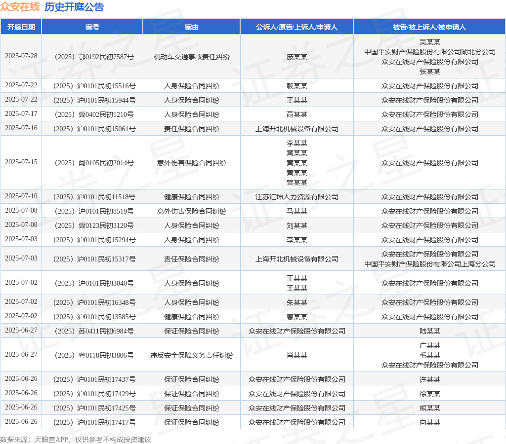
Task: Select the 案由 column header
Action: (x=192, y=27)
